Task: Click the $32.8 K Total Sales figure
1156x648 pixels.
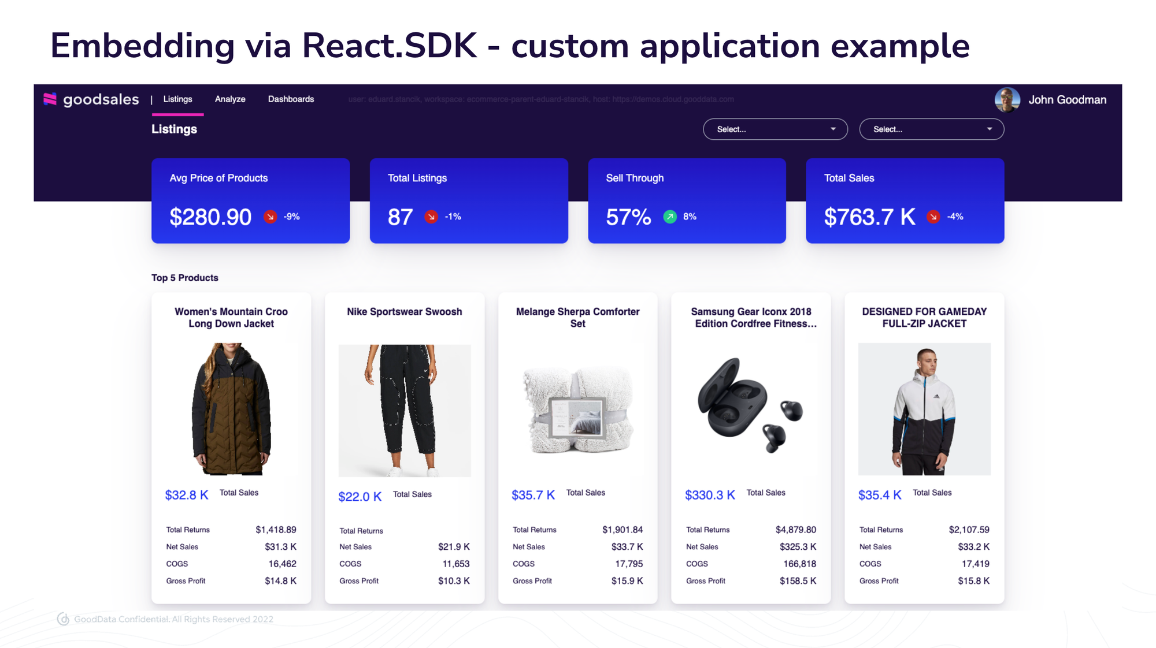Action: coord(186,494)
